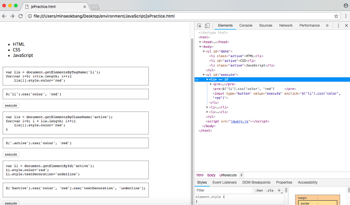350x205 pixels.
Task: Add a new style rule plus icon
Action: pyautogui.click(x=279, y=190)
